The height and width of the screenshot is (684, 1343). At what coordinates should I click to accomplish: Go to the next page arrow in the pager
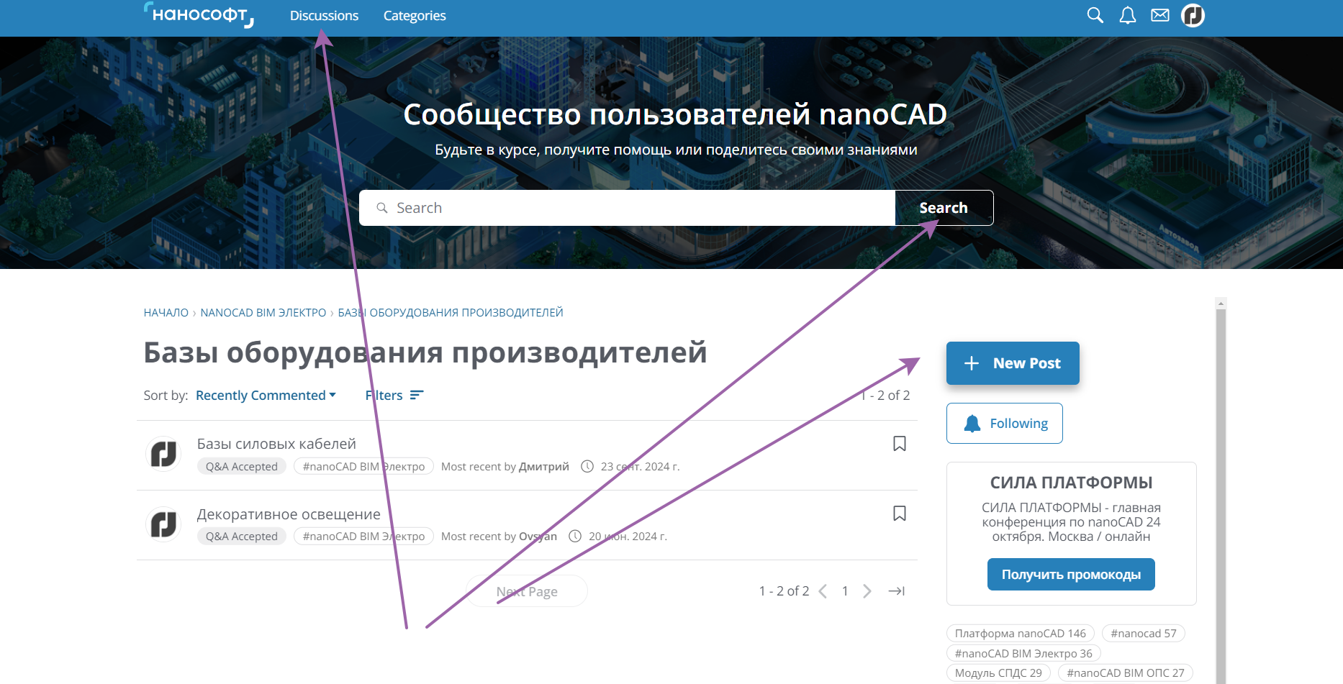[867, 591]
